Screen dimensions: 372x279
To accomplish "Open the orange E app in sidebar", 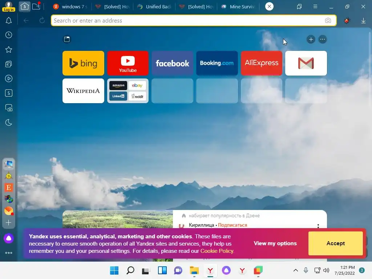I will [9, 187].
